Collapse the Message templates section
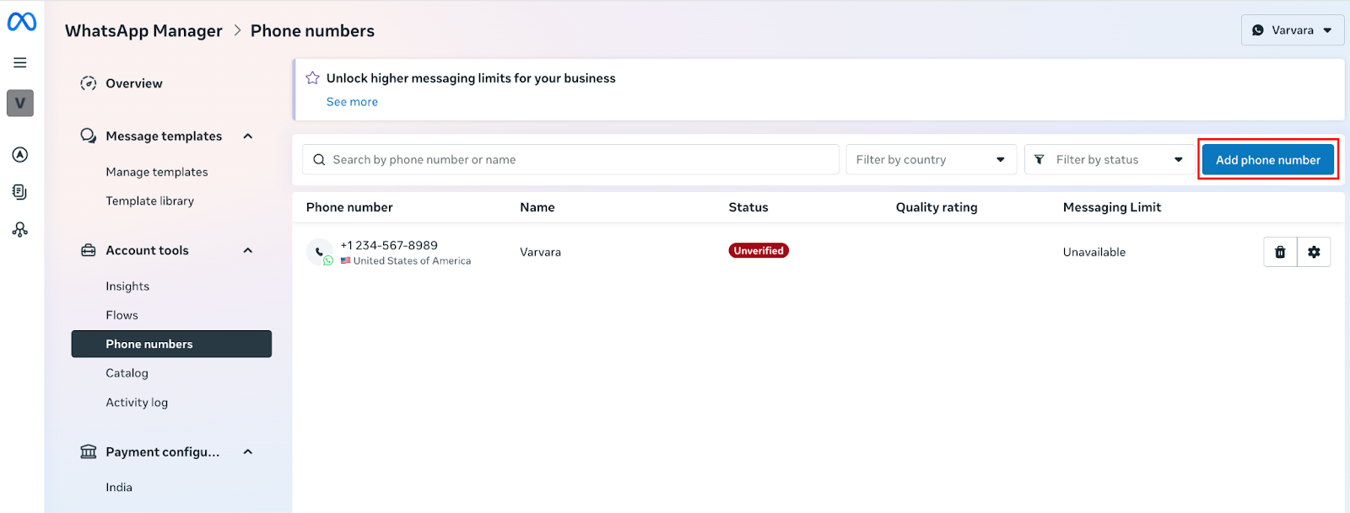The image size is (1350, 513). [248, 136]
